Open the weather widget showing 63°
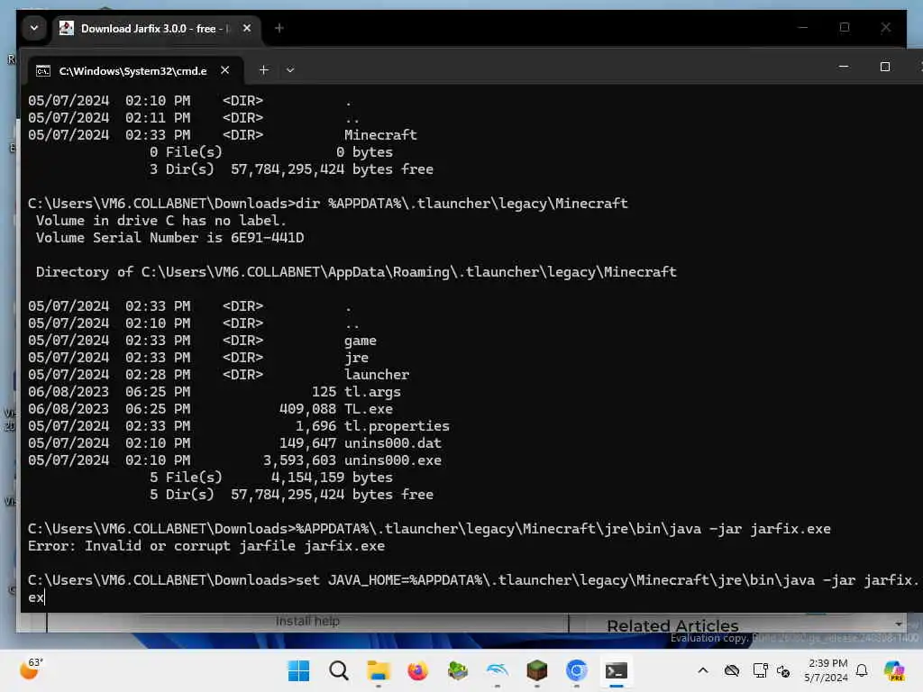The height and width of the screenshot is (692, 923). (x=32, y=669)
